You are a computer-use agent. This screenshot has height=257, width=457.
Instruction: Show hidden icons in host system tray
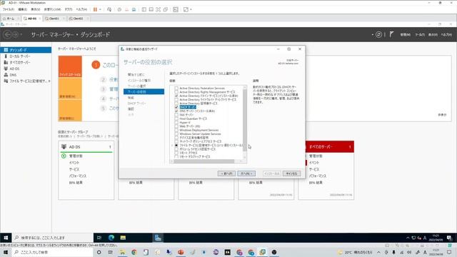(x=378, y=252)
